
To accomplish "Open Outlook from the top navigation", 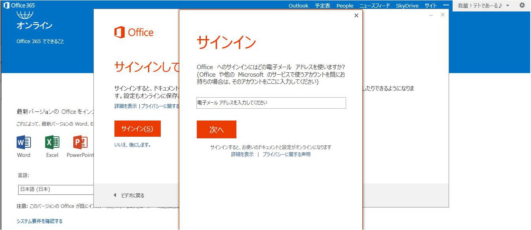I will coord(298,6).
